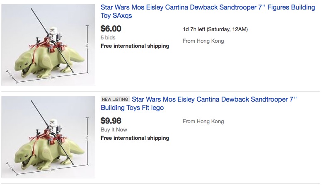Click "Free international shipping" under the $9.98 listing
The image size is (324, 185).
point(135,138)
